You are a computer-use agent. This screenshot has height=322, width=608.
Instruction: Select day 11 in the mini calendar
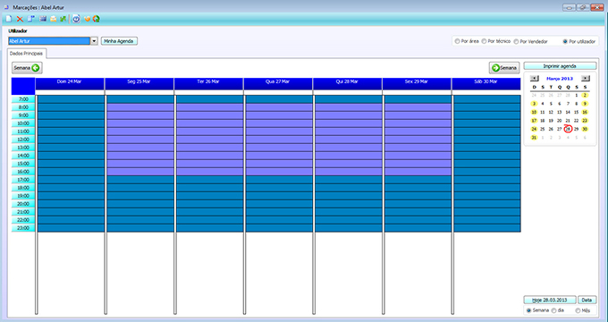click(543, 112)
